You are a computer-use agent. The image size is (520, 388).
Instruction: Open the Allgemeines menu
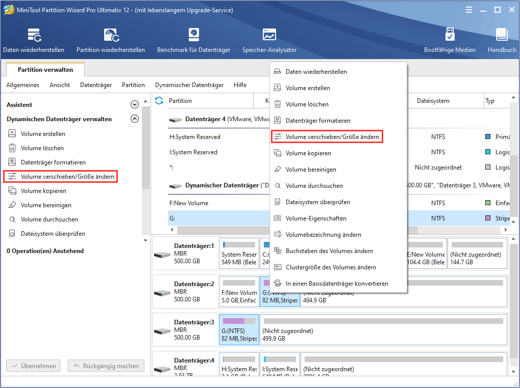click(x=22, y=85)
